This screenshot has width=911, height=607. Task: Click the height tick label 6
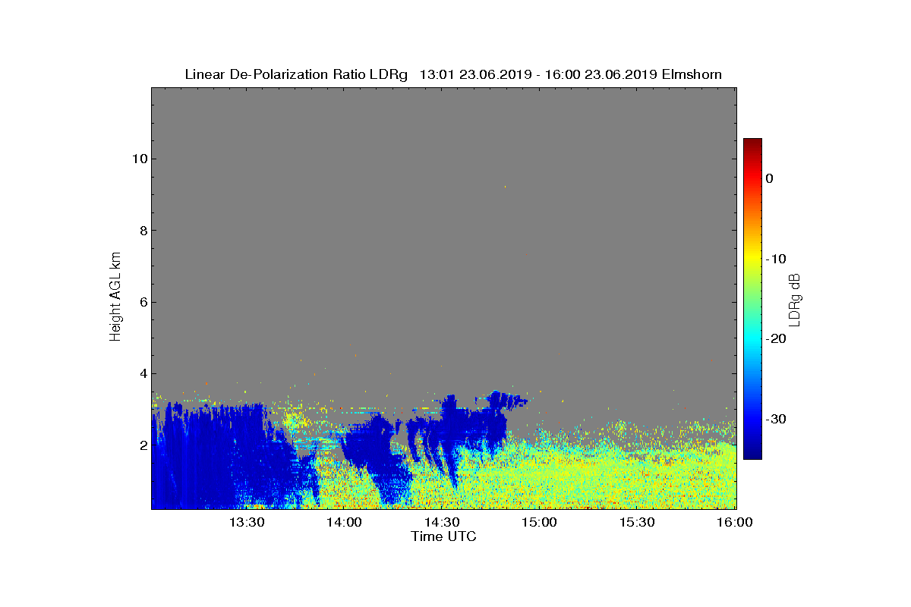pyautogui.click(x=143, y=302)
